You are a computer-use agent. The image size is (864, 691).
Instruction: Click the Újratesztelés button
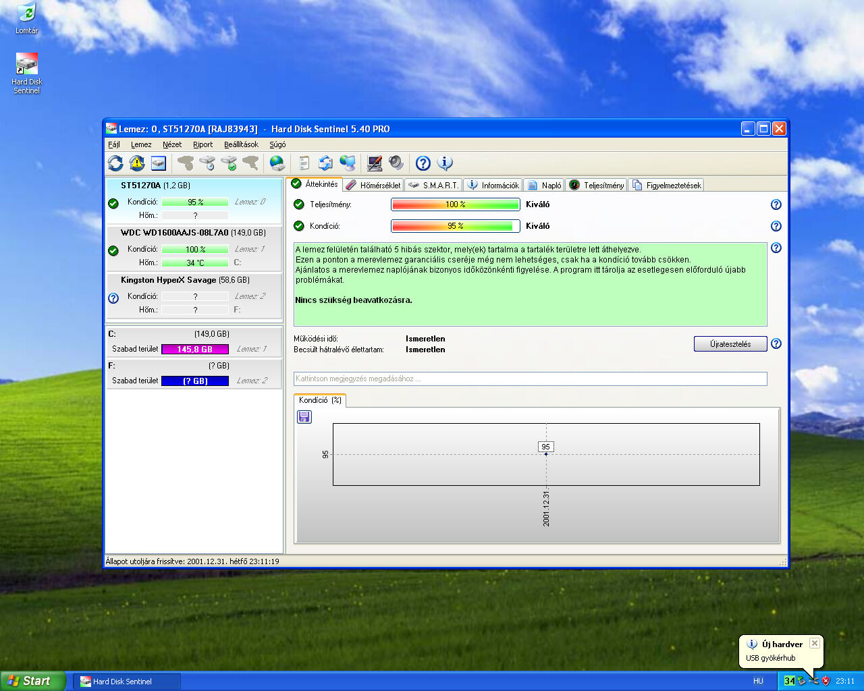(x=730, y=343)
